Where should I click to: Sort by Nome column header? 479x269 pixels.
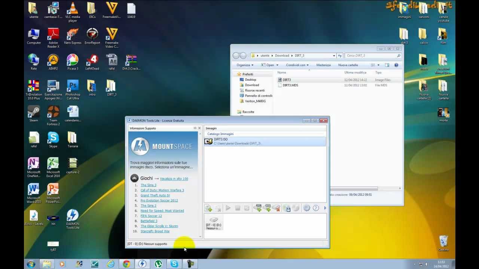click(x=282, y=72)
